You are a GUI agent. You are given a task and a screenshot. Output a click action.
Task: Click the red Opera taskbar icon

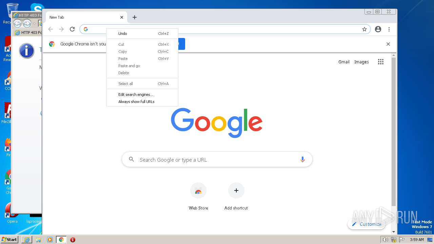(x=73, y=240)
